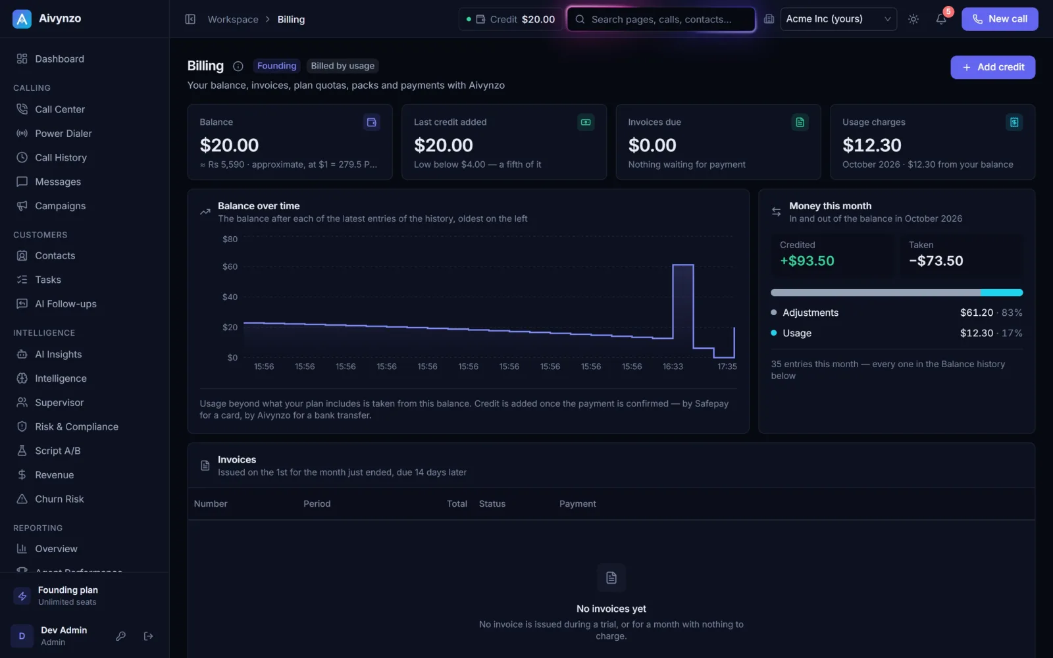
Task: Click the cash icon on Last credit added
Action: click(x=586, y=122)
